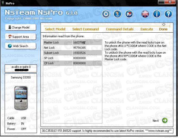Screen dimensions: 178x138
Task: Close the NsPro window
Action: [x=170, y=2]
